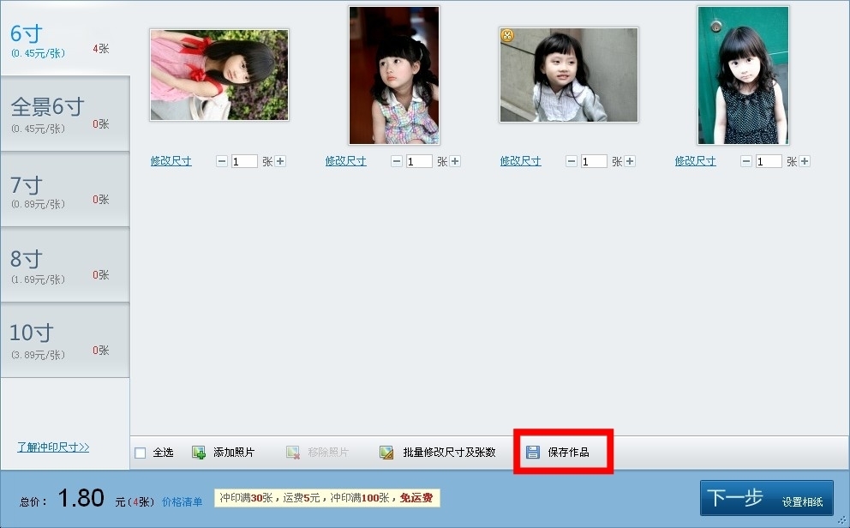Toggle the 全选 select-all checkbox
Screen dimensions: 850x528
(x=141, y=453)
